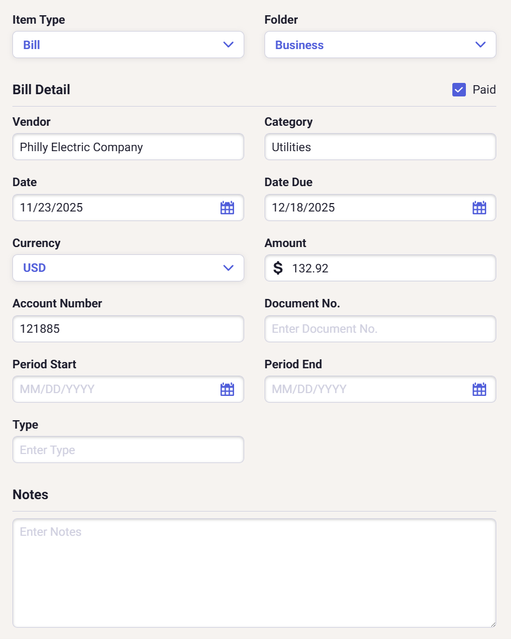Open the Date Due calendar icon

pos(479,208)
